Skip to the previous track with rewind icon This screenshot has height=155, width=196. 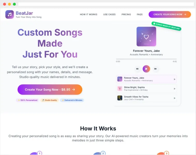tap(137, 69)
